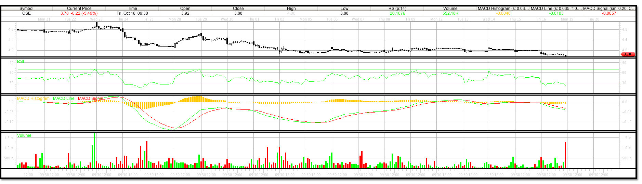
Task: Click the red MACD Signal legend label
Action: click(x=90, y=98)
